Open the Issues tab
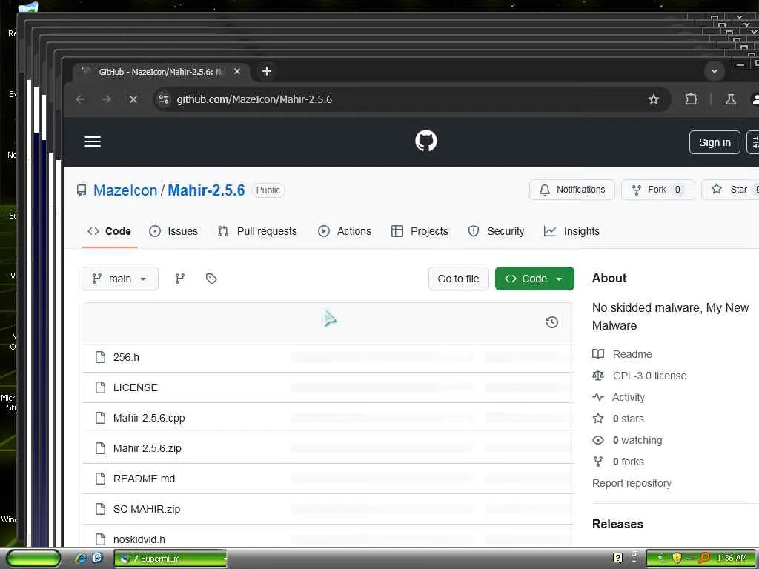Viewport: 759px width, 569px height. 173,231
